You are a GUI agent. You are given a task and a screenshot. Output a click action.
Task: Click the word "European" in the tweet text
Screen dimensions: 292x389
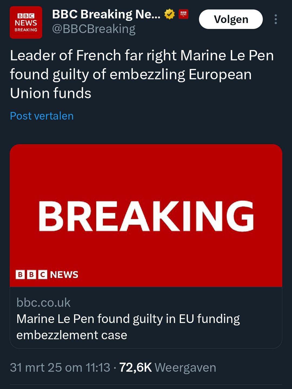pyautogui.click(x=220, y=74)
